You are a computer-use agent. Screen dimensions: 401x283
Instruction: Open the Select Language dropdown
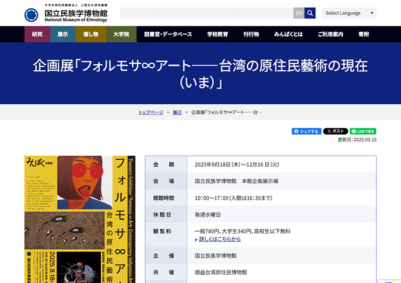coord(349,13)
